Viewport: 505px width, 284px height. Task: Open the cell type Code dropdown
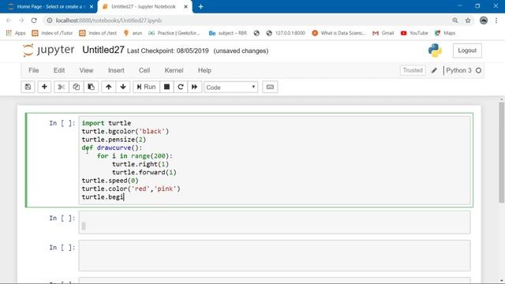(231, 88)
